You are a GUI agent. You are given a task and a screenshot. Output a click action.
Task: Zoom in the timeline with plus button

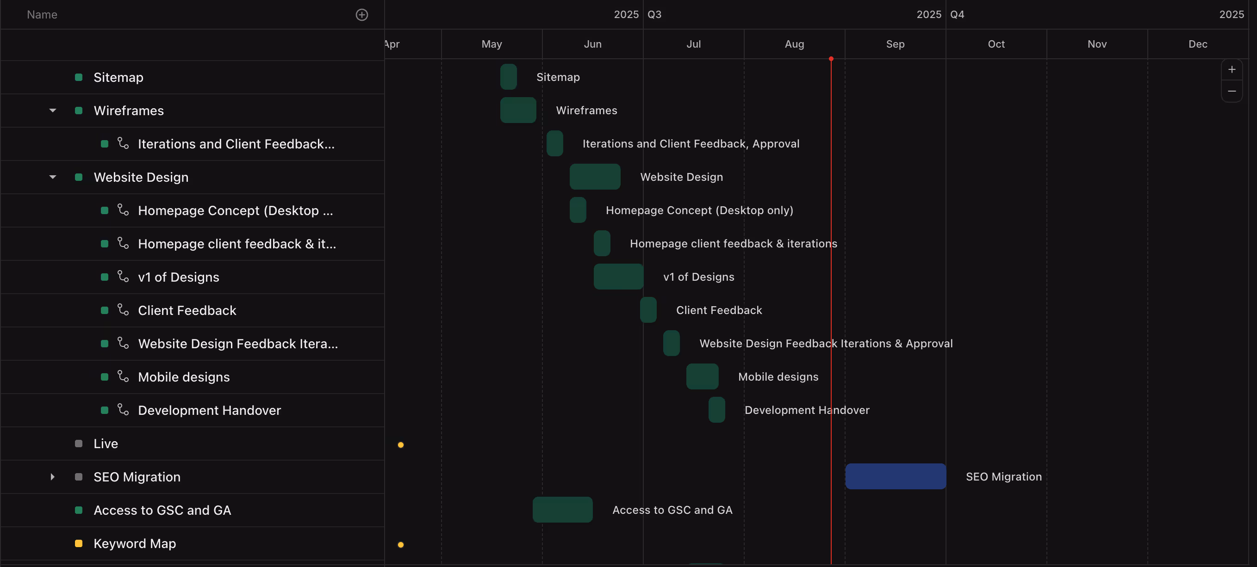point(1231,70)
